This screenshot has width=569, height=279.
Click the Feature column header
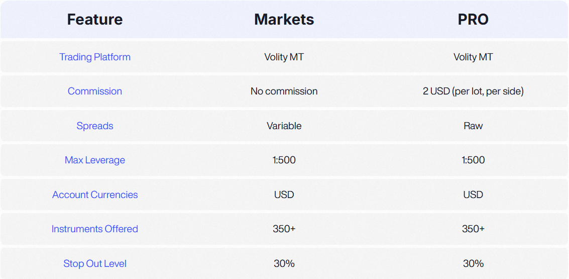click(x=95, y=19)
